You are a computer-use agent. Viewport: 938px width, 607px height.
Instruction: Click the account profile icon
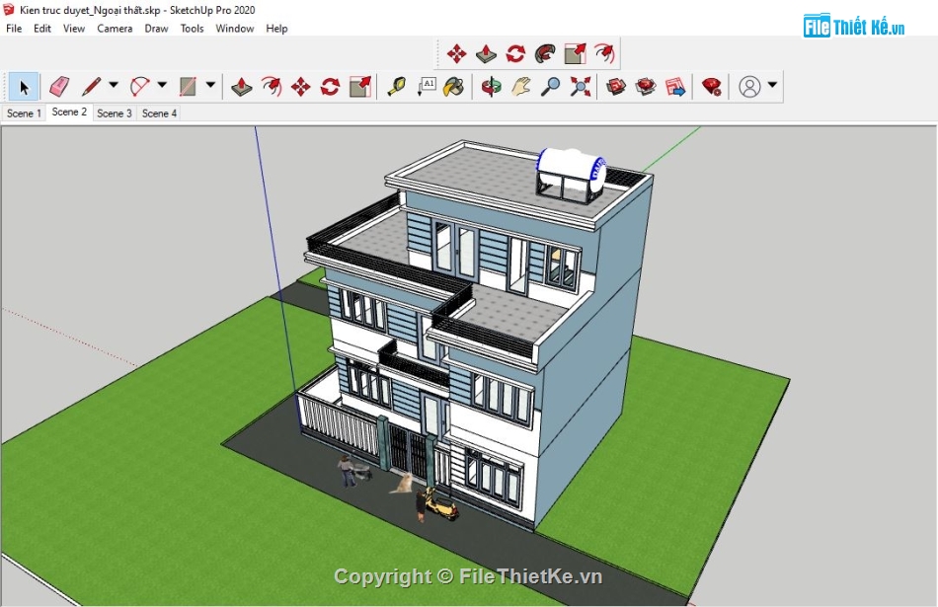click(749, 87)
